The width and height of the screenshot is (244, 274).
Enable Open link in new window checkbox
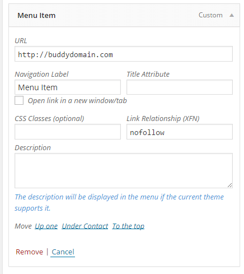19,100
